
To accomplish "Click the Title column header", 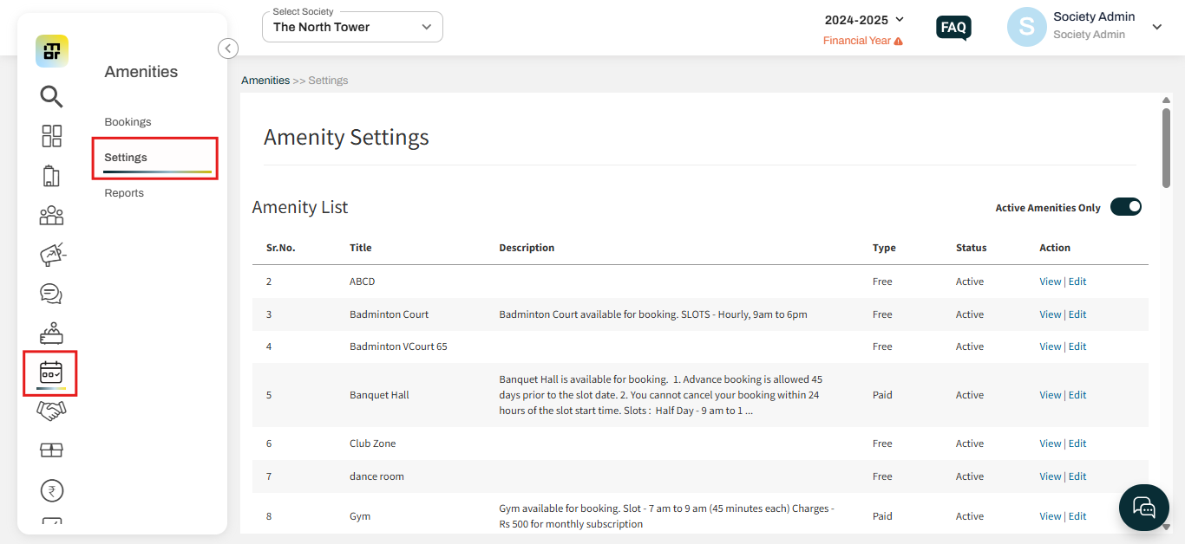I will [x=361, y=248].
